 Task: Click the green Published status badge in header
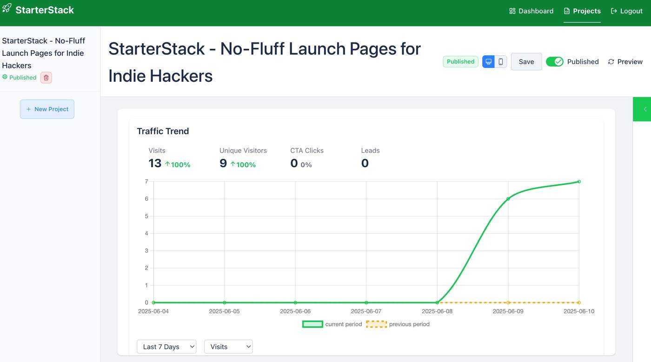(460, 61)
